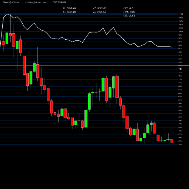Screen dimensions: 189x189
Task: Click the 'MunafaSutra.com' label
Action: point(37,2)
